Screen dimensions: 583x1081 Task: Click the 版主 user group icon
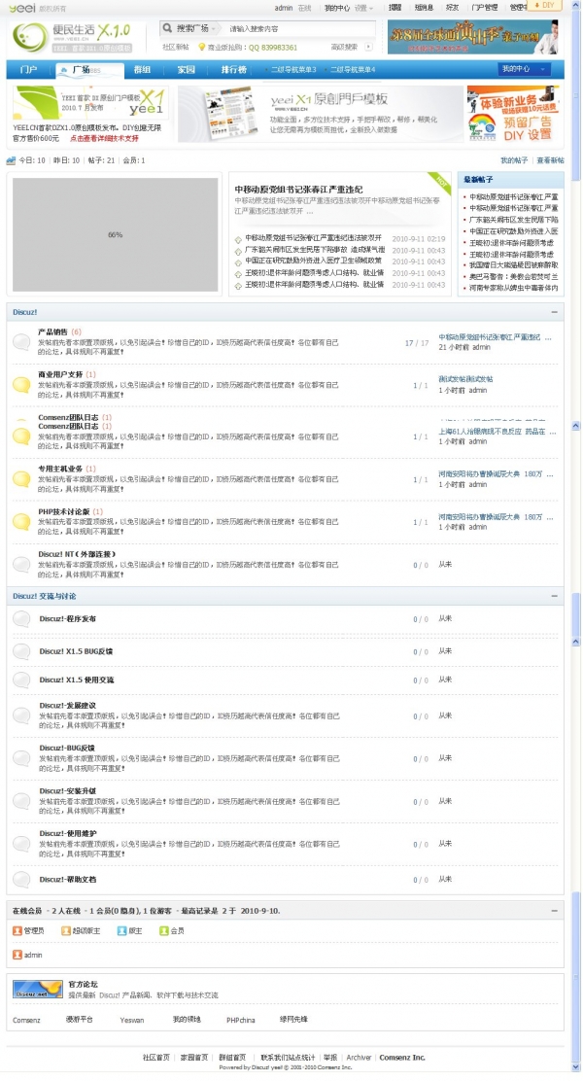(x=122, y=930)
